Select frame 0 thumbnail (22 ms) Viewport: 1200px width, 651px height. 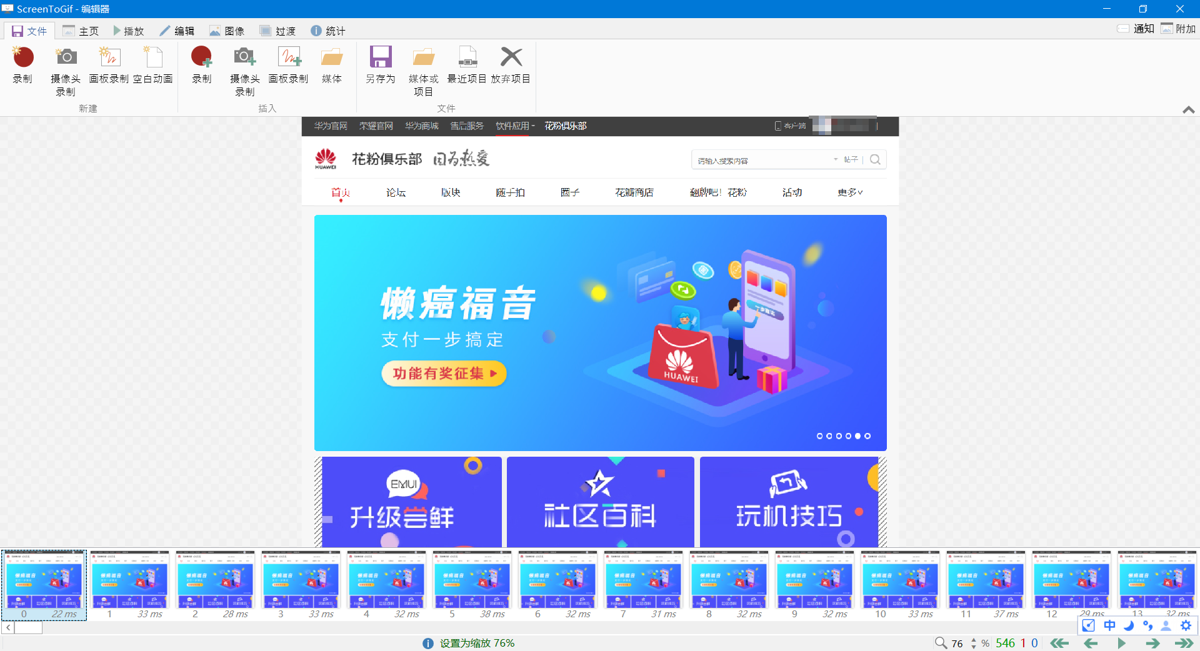[x=44, y=585]
